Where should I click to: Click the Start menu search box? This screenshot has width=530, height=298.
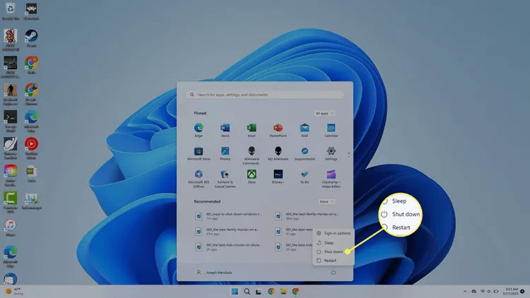pos(265,95)
